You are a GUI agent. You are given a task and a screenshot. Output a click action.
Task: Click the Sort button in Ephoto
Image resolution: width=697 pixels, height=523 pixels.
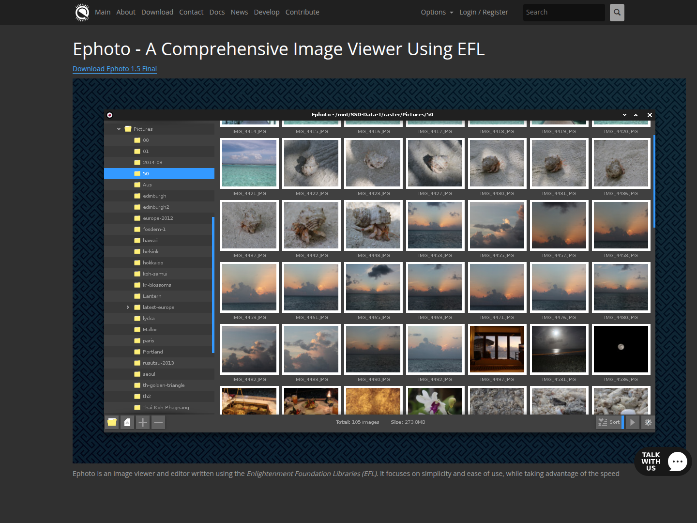(609, 422)
